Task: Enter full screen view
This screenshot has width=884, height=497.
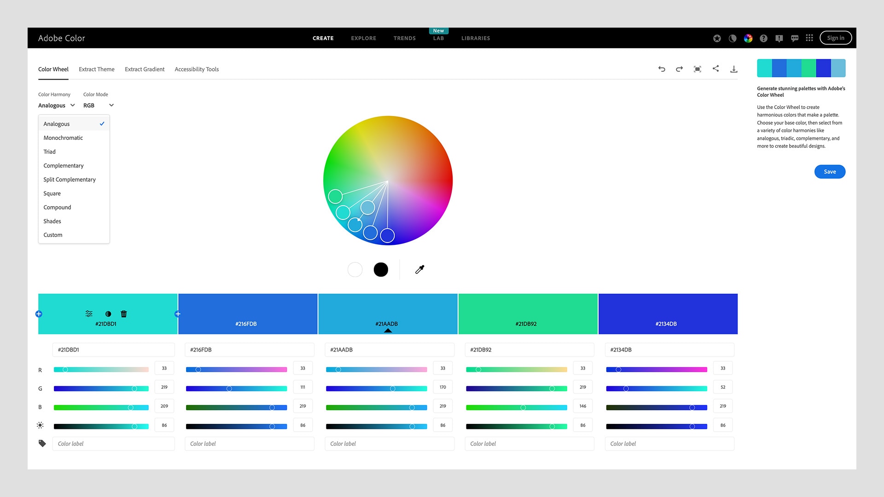Action: 697,69
